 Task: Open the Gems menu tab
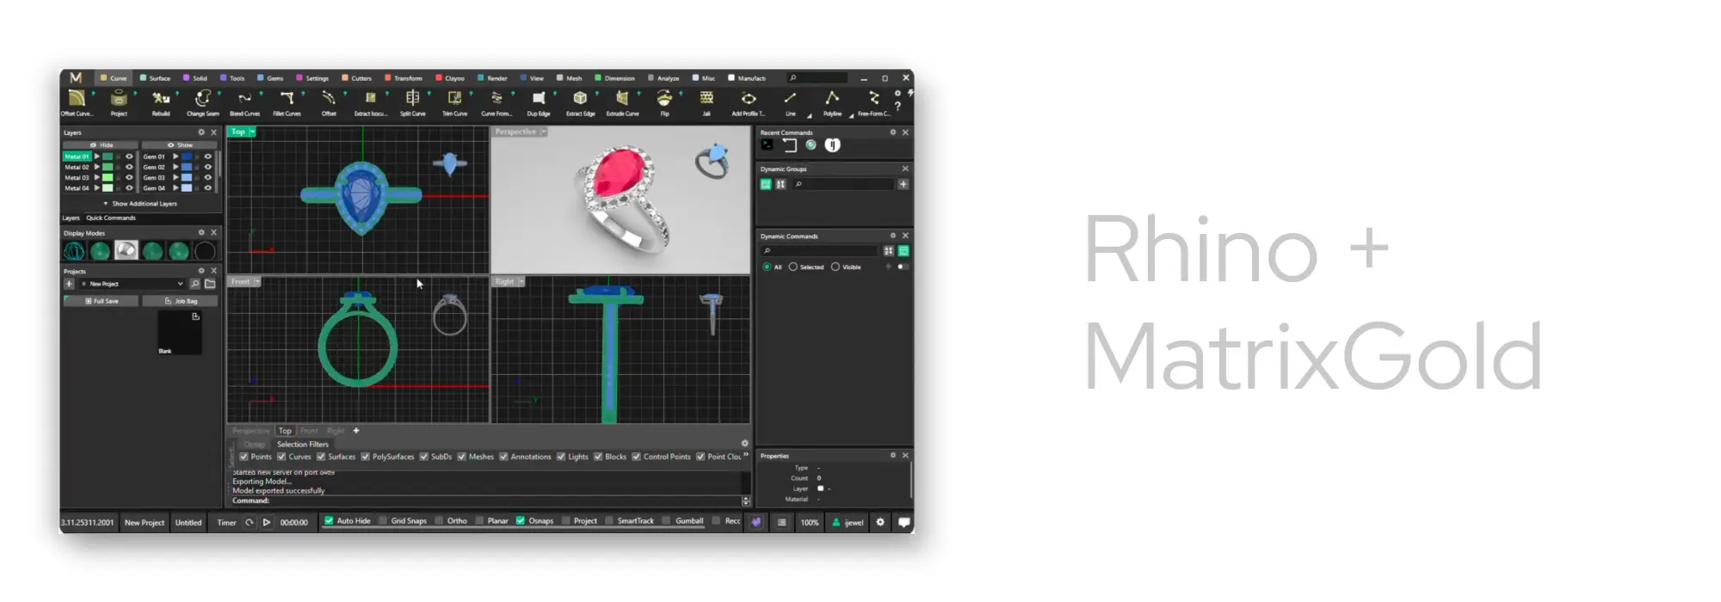click(270, 78)
